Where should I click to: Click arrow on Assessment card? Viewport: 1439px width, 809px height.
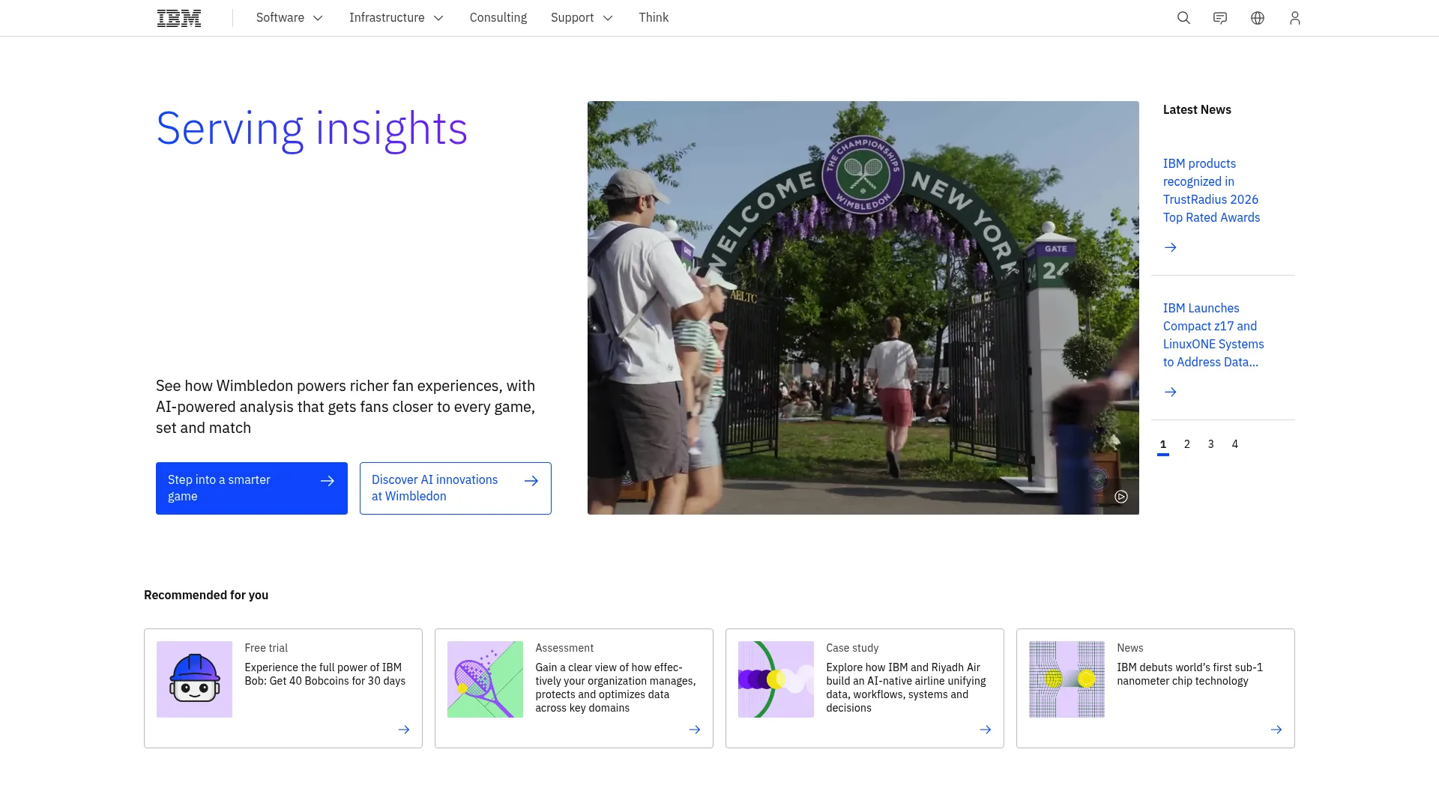click(695, 730)
